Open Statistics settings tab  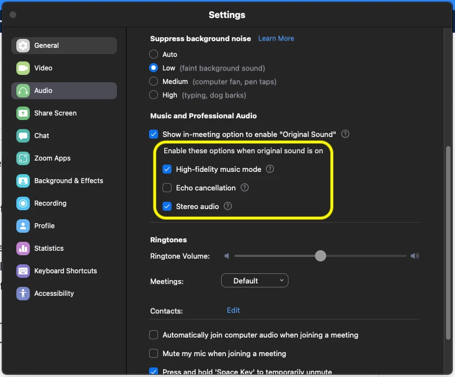coord(64,248)
